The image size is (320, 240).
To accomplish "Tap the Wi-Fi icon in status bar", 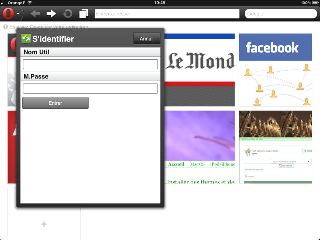I will (x=29, y=3).
